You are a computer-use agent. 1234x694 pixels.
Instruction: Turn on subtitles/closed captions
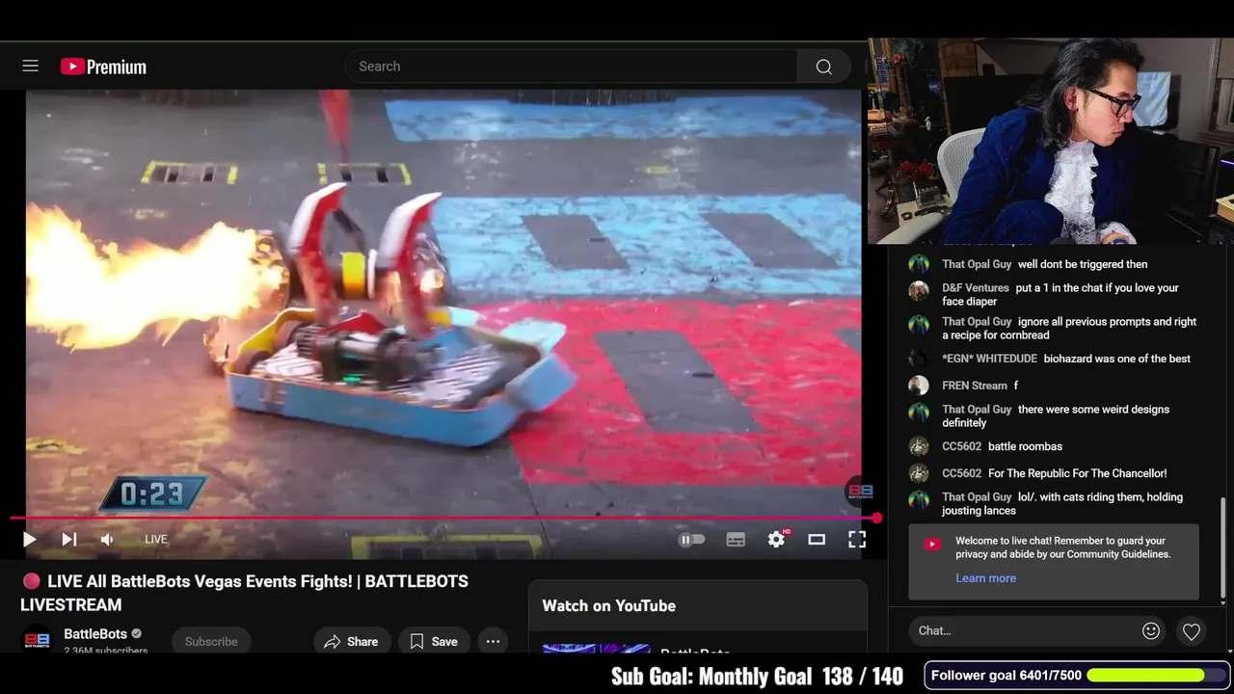click(x=736, y=540)
